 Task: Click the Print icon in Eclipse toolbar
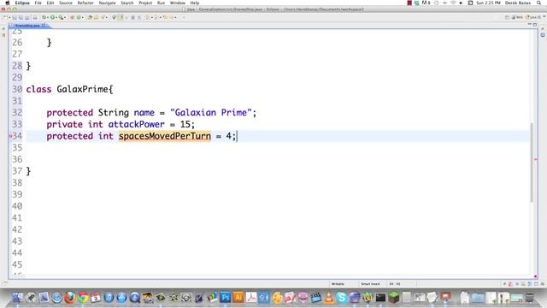click(34, 17)
